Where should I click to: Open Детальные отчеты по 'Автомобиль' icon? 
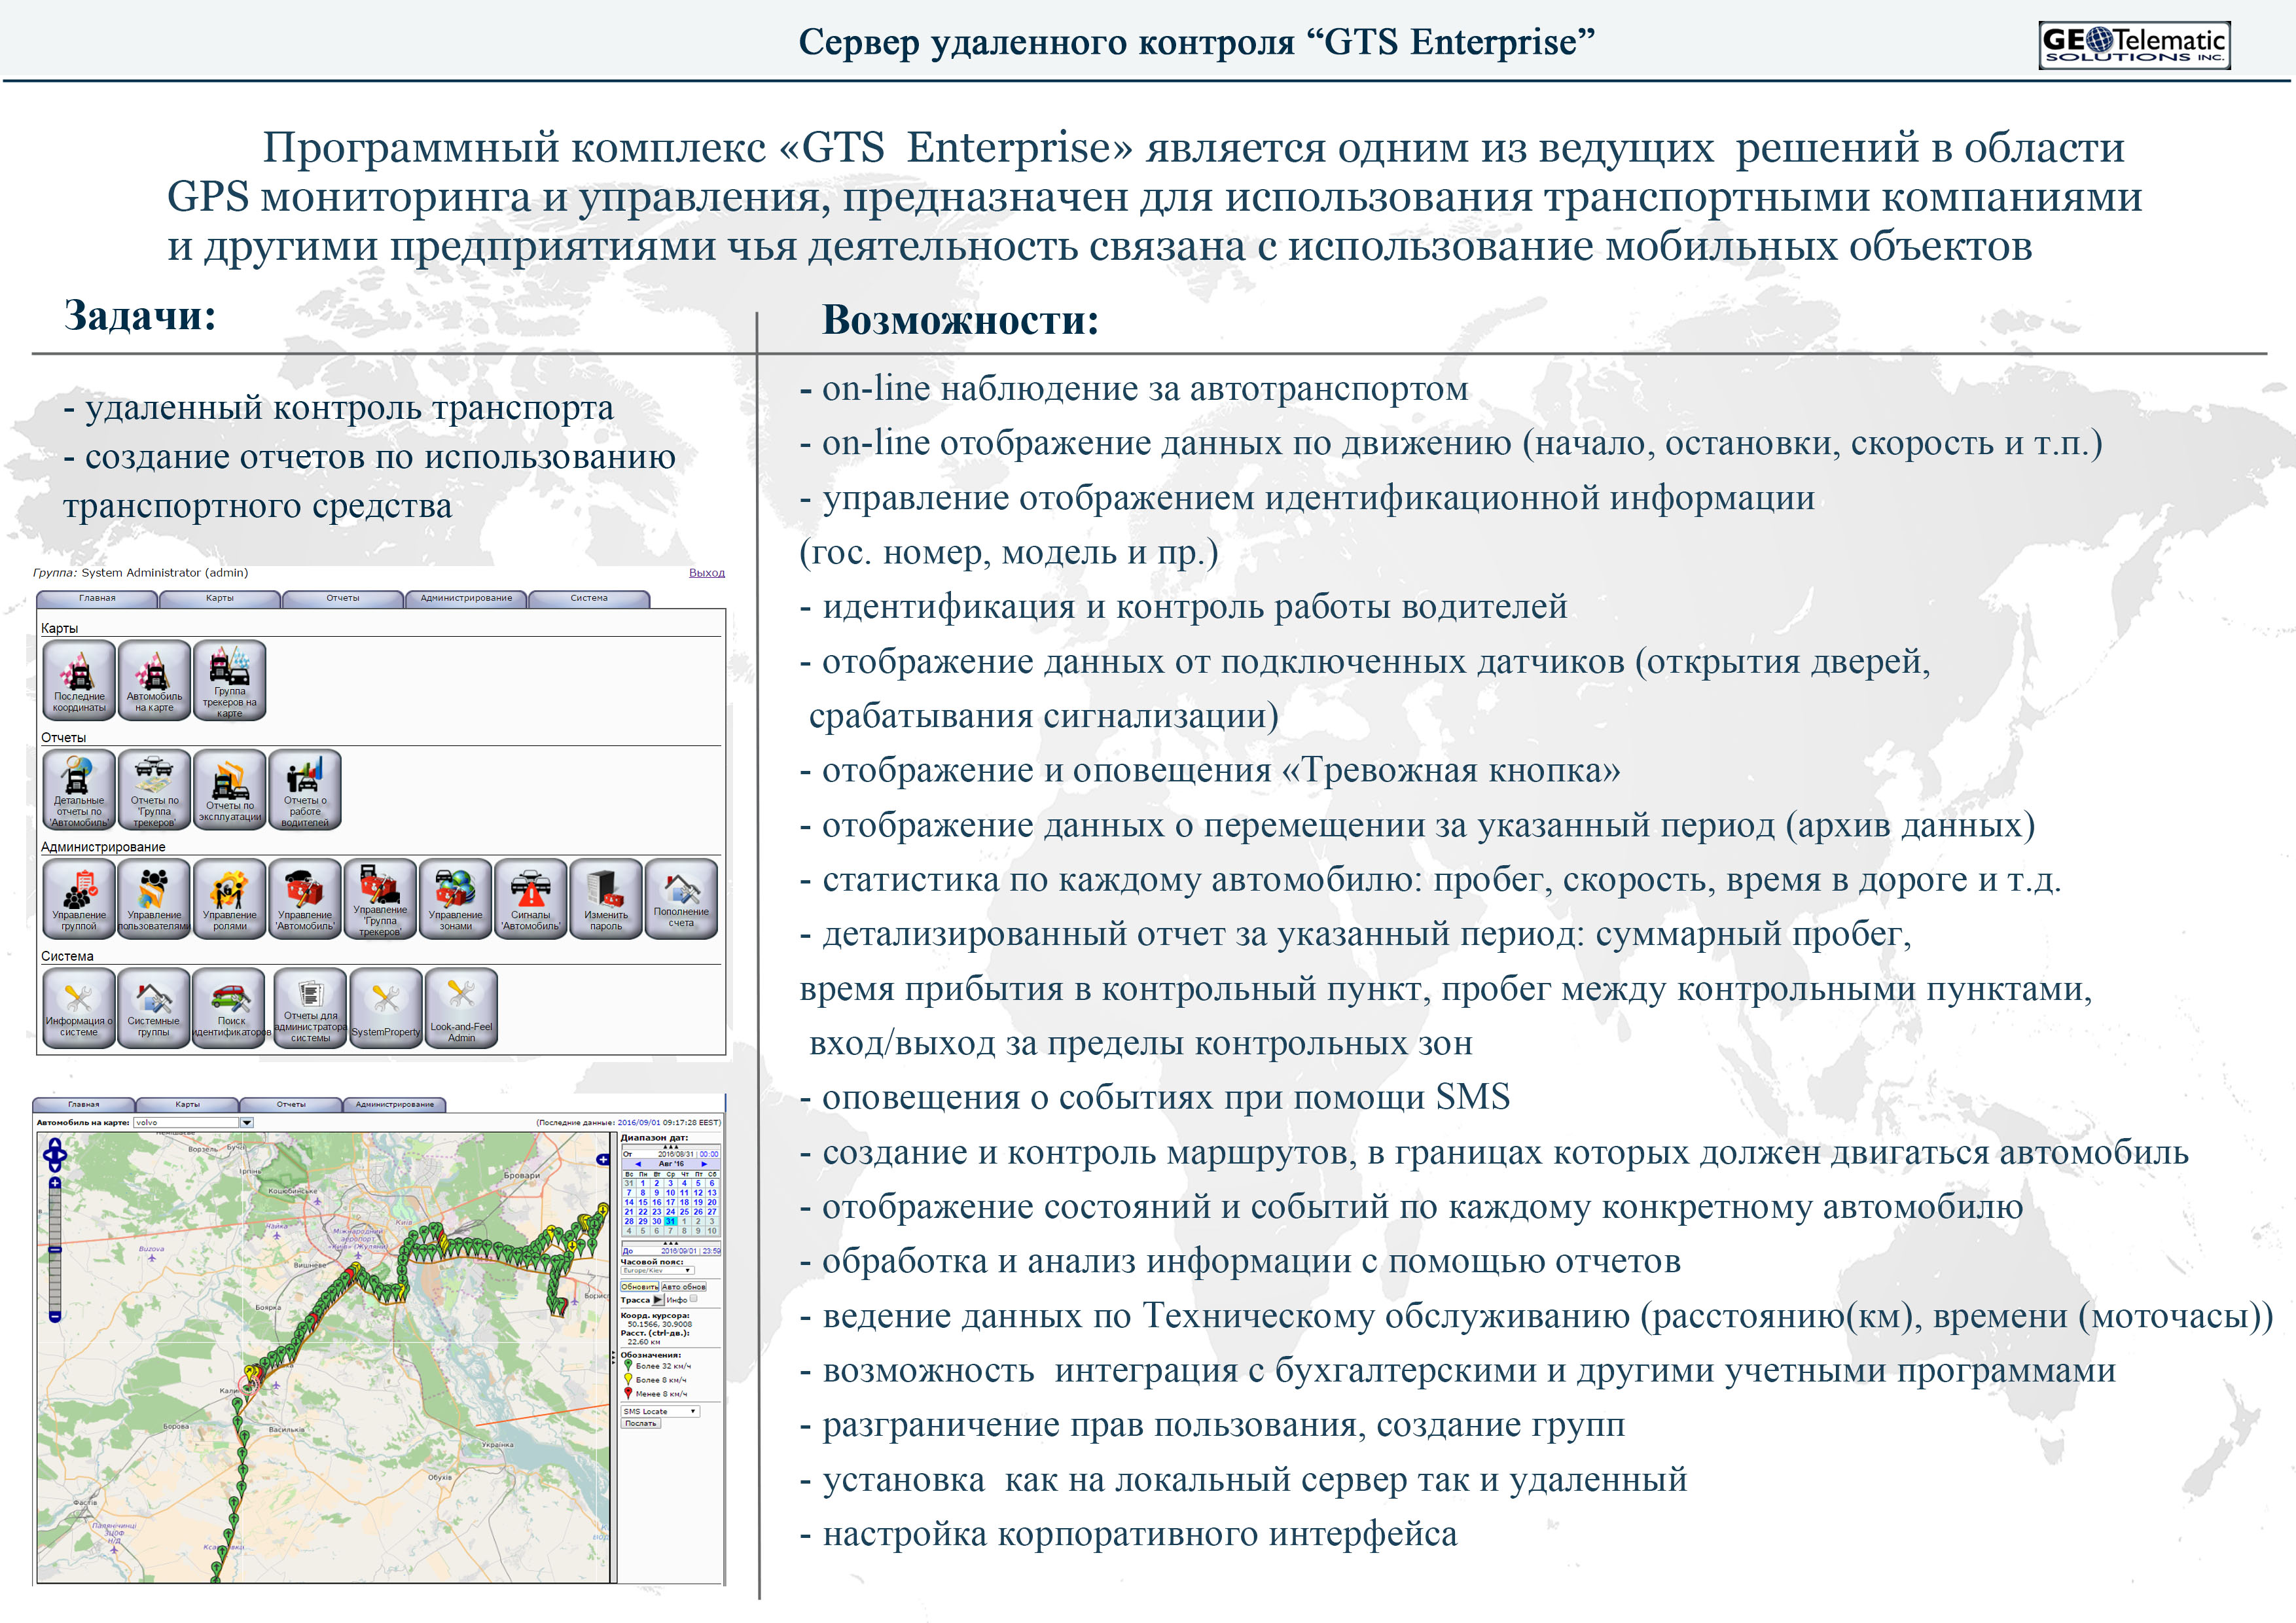79,789
